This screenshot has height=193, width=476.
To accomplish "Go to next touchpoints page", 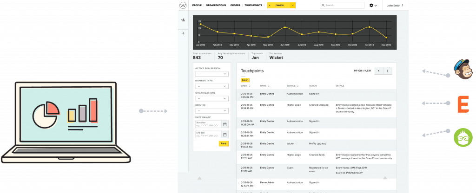I will click(x=388, y=71).
